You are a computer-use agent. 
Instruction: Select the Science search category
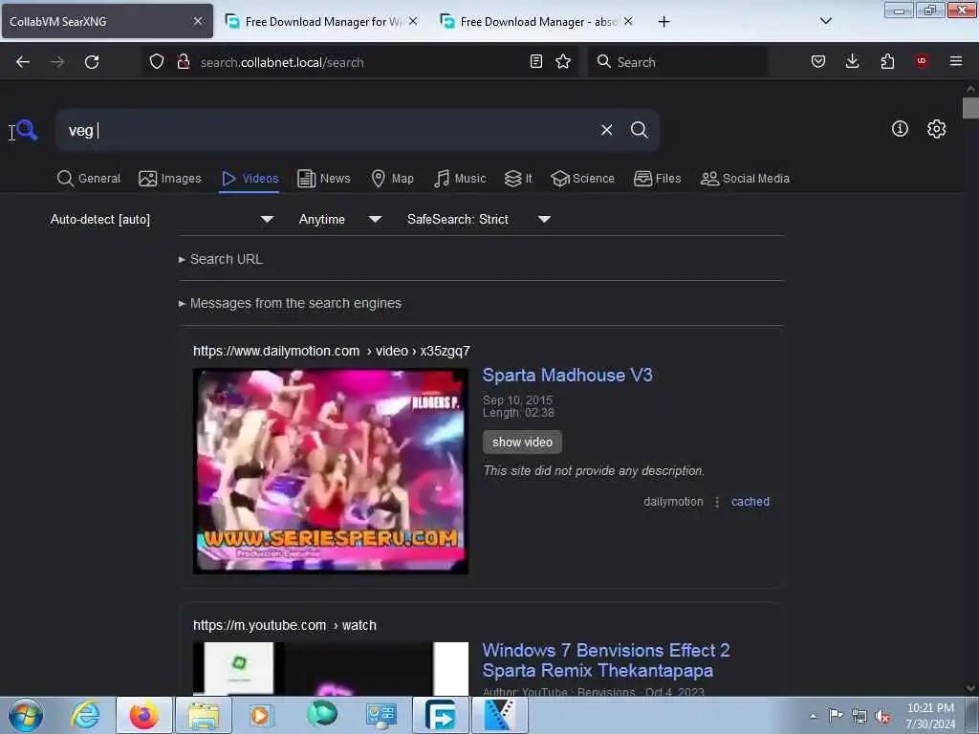[x=582, y=179]
